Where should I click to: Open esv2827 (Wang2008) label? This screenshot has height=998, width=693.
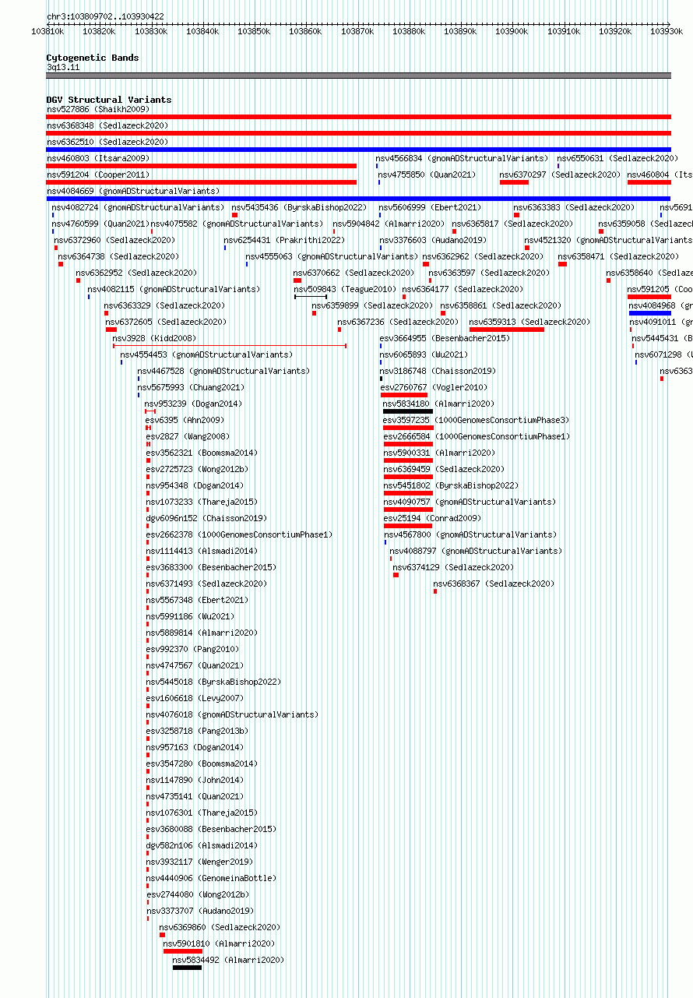pos(188,436)
